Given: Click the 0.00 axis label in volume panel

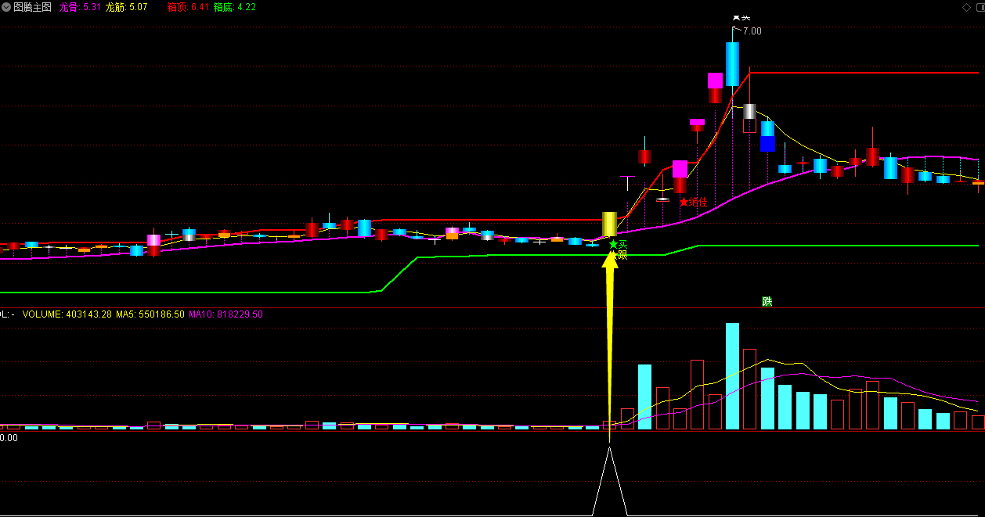Looking at the screenshot, I should (9, 438).
